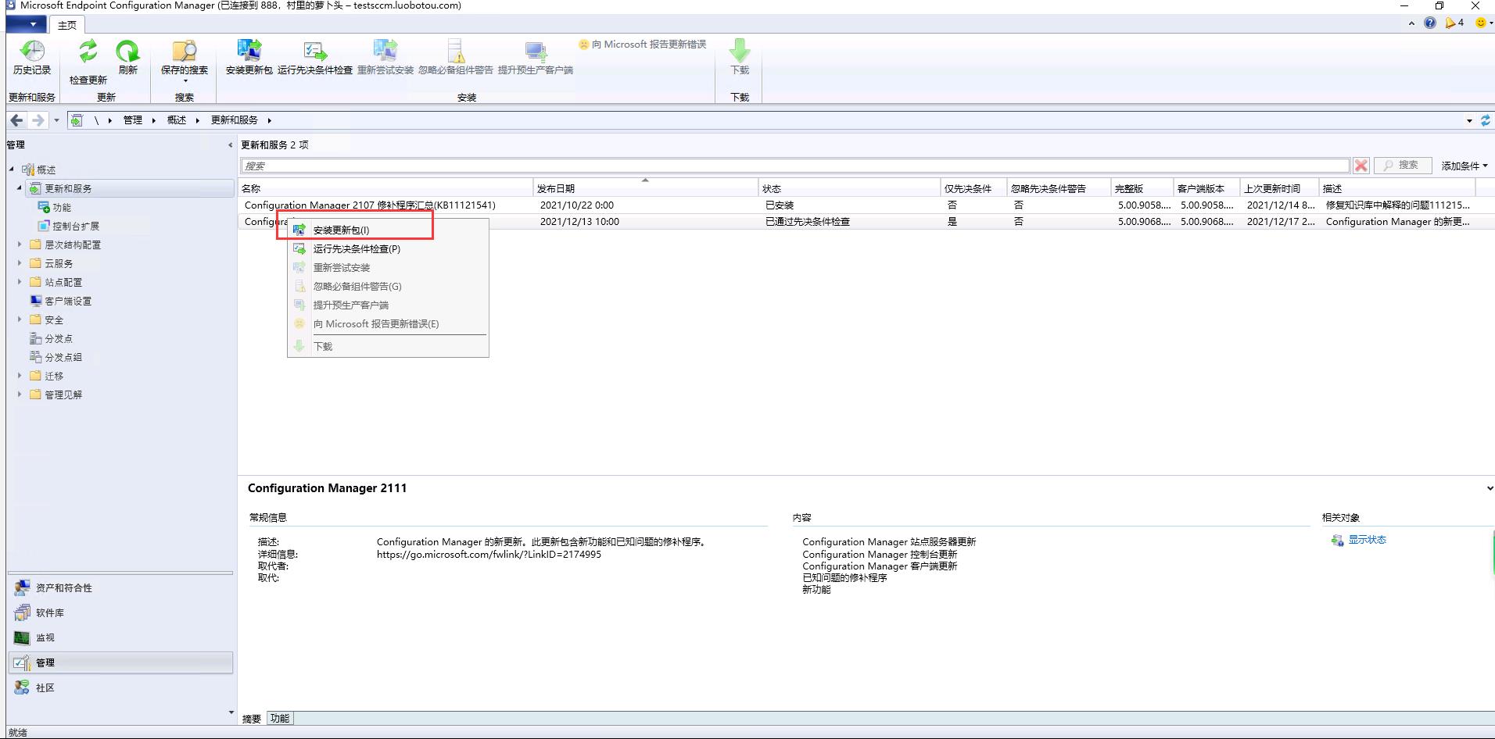This screenshot has width=1495, height=739.
Task: Sort by 发布日期 column header
Action: point(646,188)
